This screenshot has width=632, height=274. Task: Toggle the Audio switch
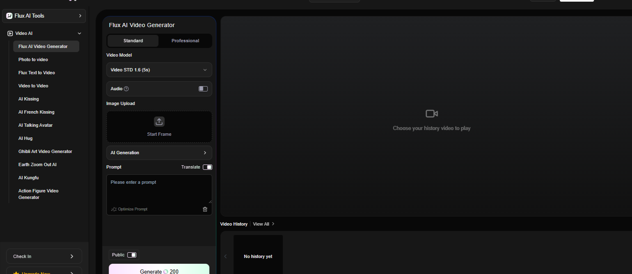point(203,89)
